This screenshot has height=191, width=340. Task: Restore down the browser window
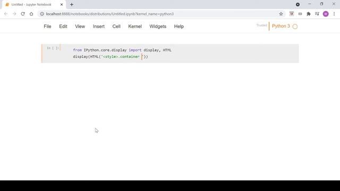tap(321, 4)
